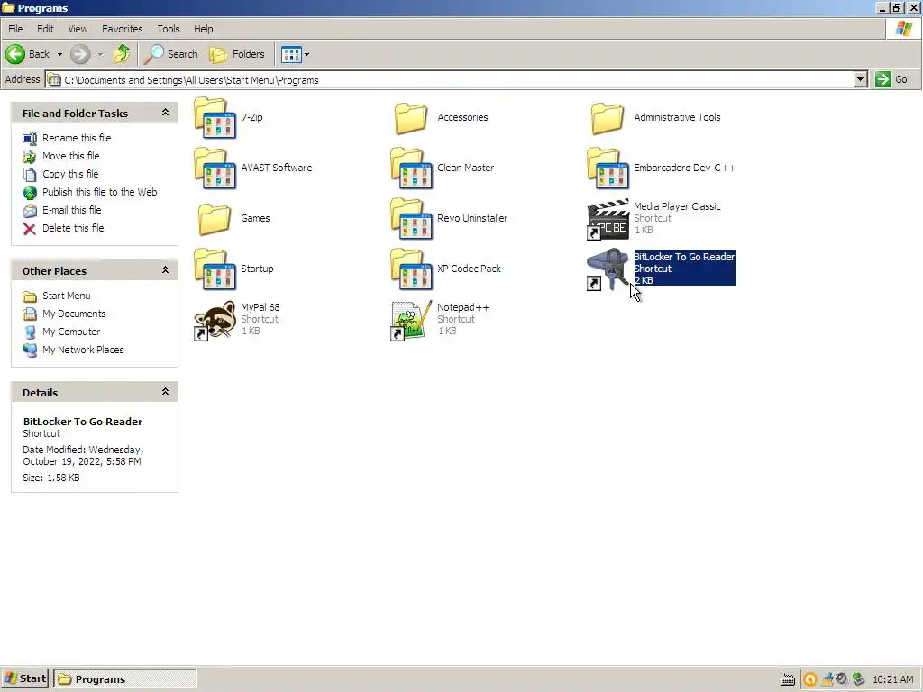Click Rename this file
Screen dimensions: 923x692
pos(77,138)
